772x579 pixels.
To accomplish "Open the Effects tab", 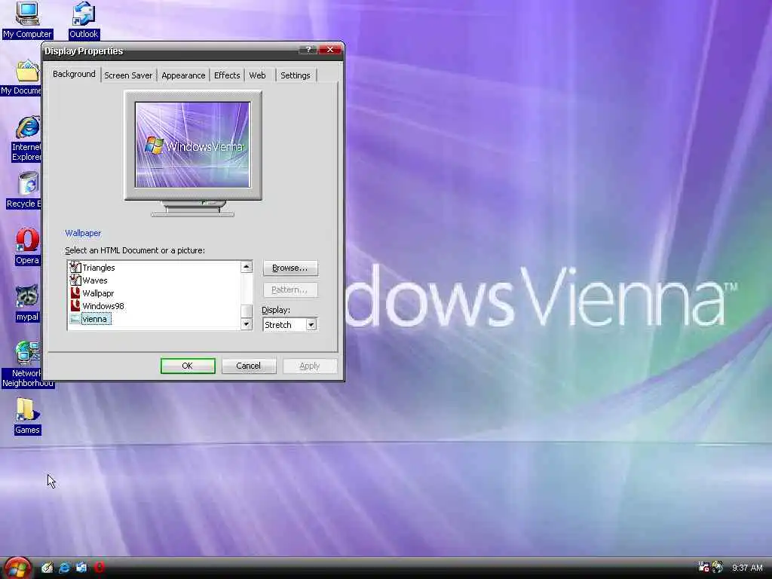I will (227, 75).
